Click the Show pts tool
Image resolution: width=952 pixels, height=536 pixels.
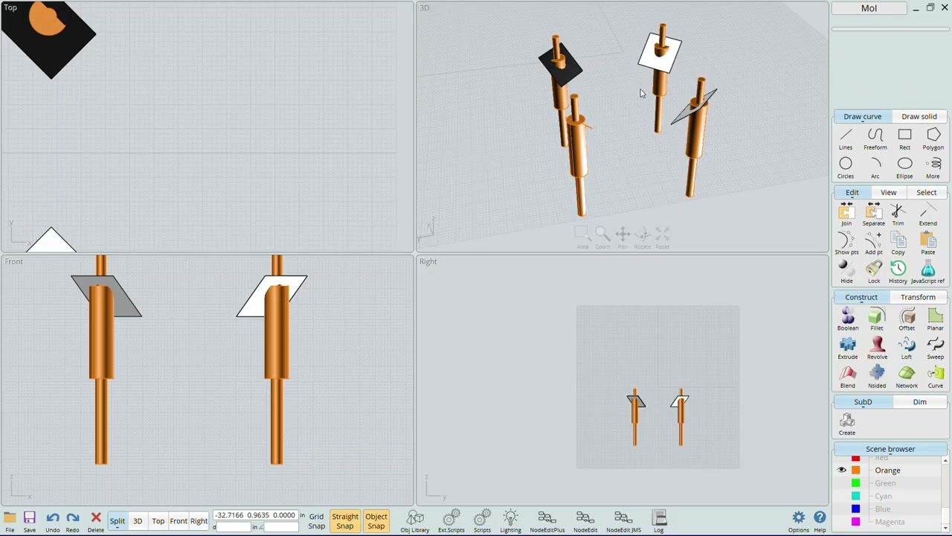846,244
